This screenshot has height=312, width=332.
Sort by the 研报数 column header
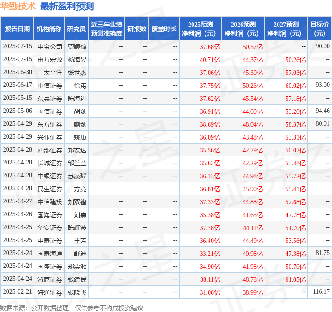tap(137, 29)
